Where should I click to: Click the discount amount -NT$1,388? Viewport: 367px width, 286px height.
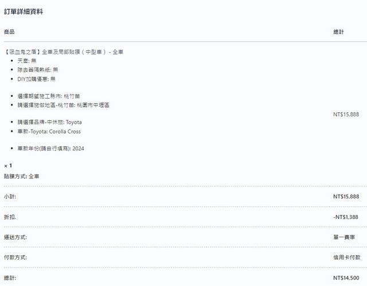point(345,217)
